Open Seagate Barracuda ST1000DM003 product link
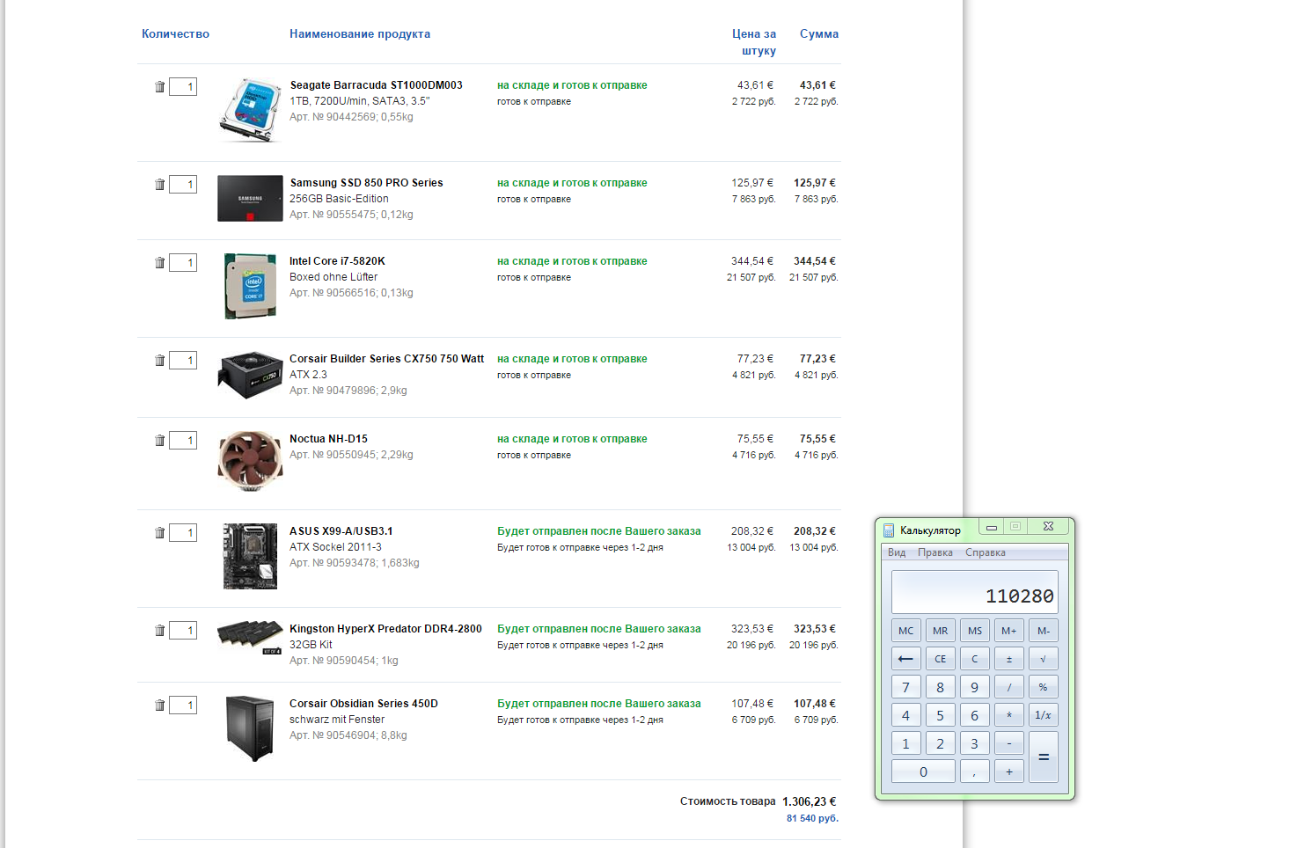Screen dimensions: 1290x848 pos(377,85)
